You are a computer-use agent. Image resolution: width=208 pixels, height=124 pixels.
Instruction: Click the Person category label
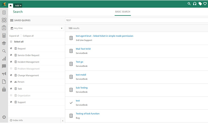21,82
